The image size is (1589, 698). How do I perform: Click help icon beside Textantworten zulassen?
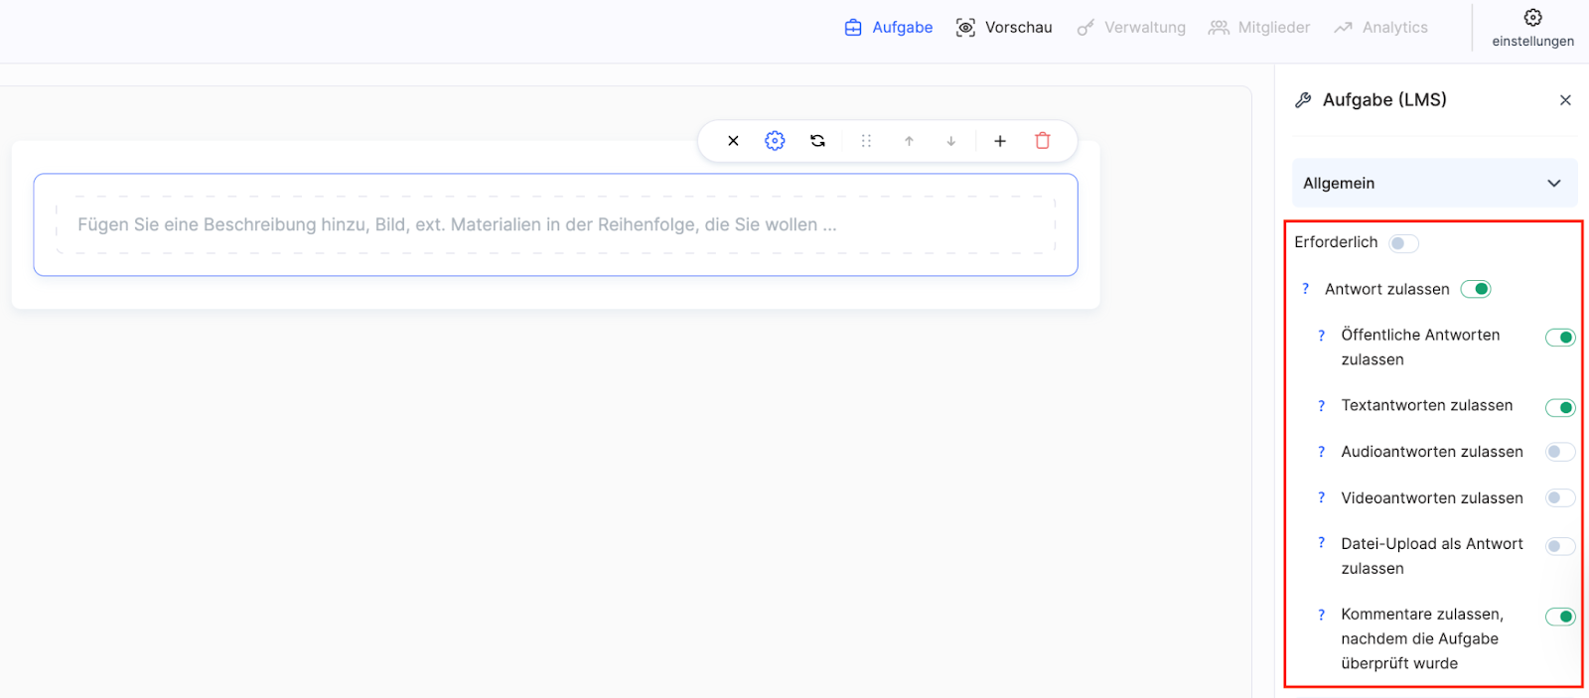point(1321,406)
